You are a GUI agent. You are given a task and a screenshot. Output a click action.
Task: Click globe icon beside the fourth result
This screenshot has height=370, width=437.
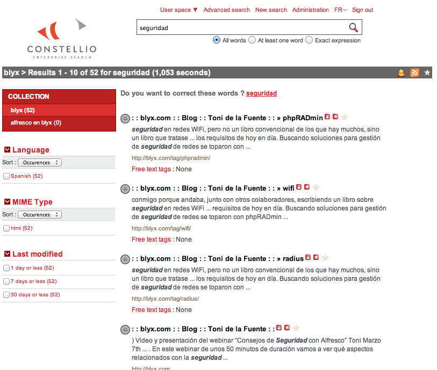pos(125,330)
